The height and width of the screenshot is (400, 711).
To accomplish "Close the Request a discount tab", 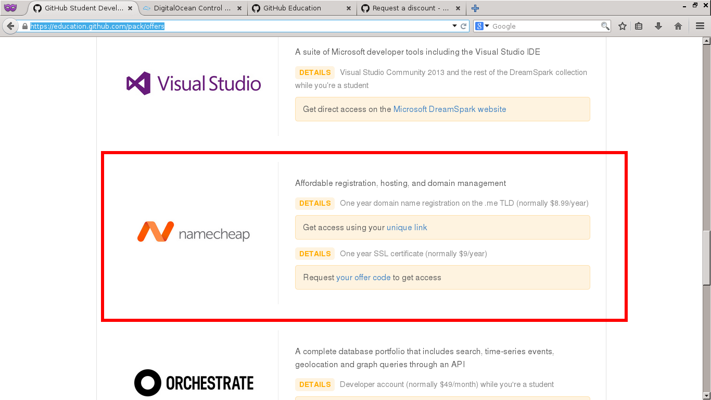I will point(457,8).
